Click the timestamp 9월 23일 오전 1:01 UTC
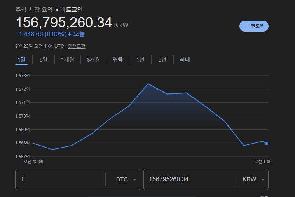 [x=40, y=46]
